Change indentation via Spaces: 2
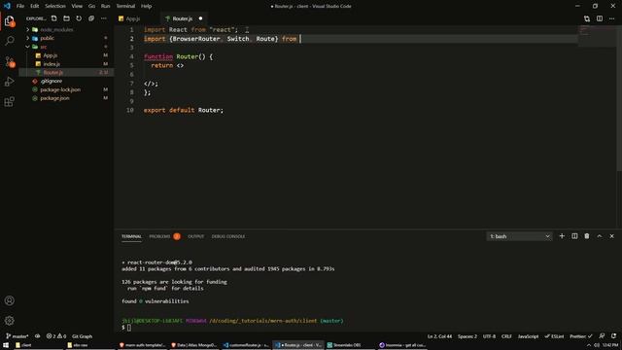The height and width of the screenshot is (350, 622). [467, 336]
